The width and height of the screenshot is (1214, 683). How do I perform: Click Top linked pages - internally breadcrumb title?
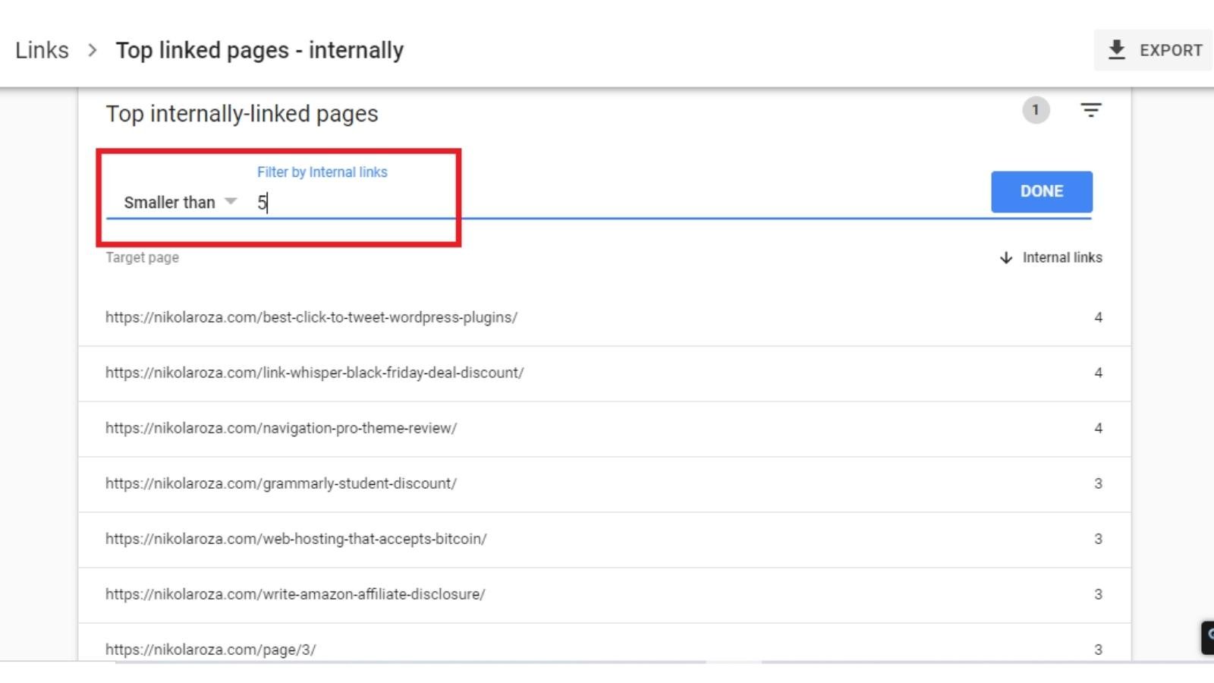(x=259, y=50)
